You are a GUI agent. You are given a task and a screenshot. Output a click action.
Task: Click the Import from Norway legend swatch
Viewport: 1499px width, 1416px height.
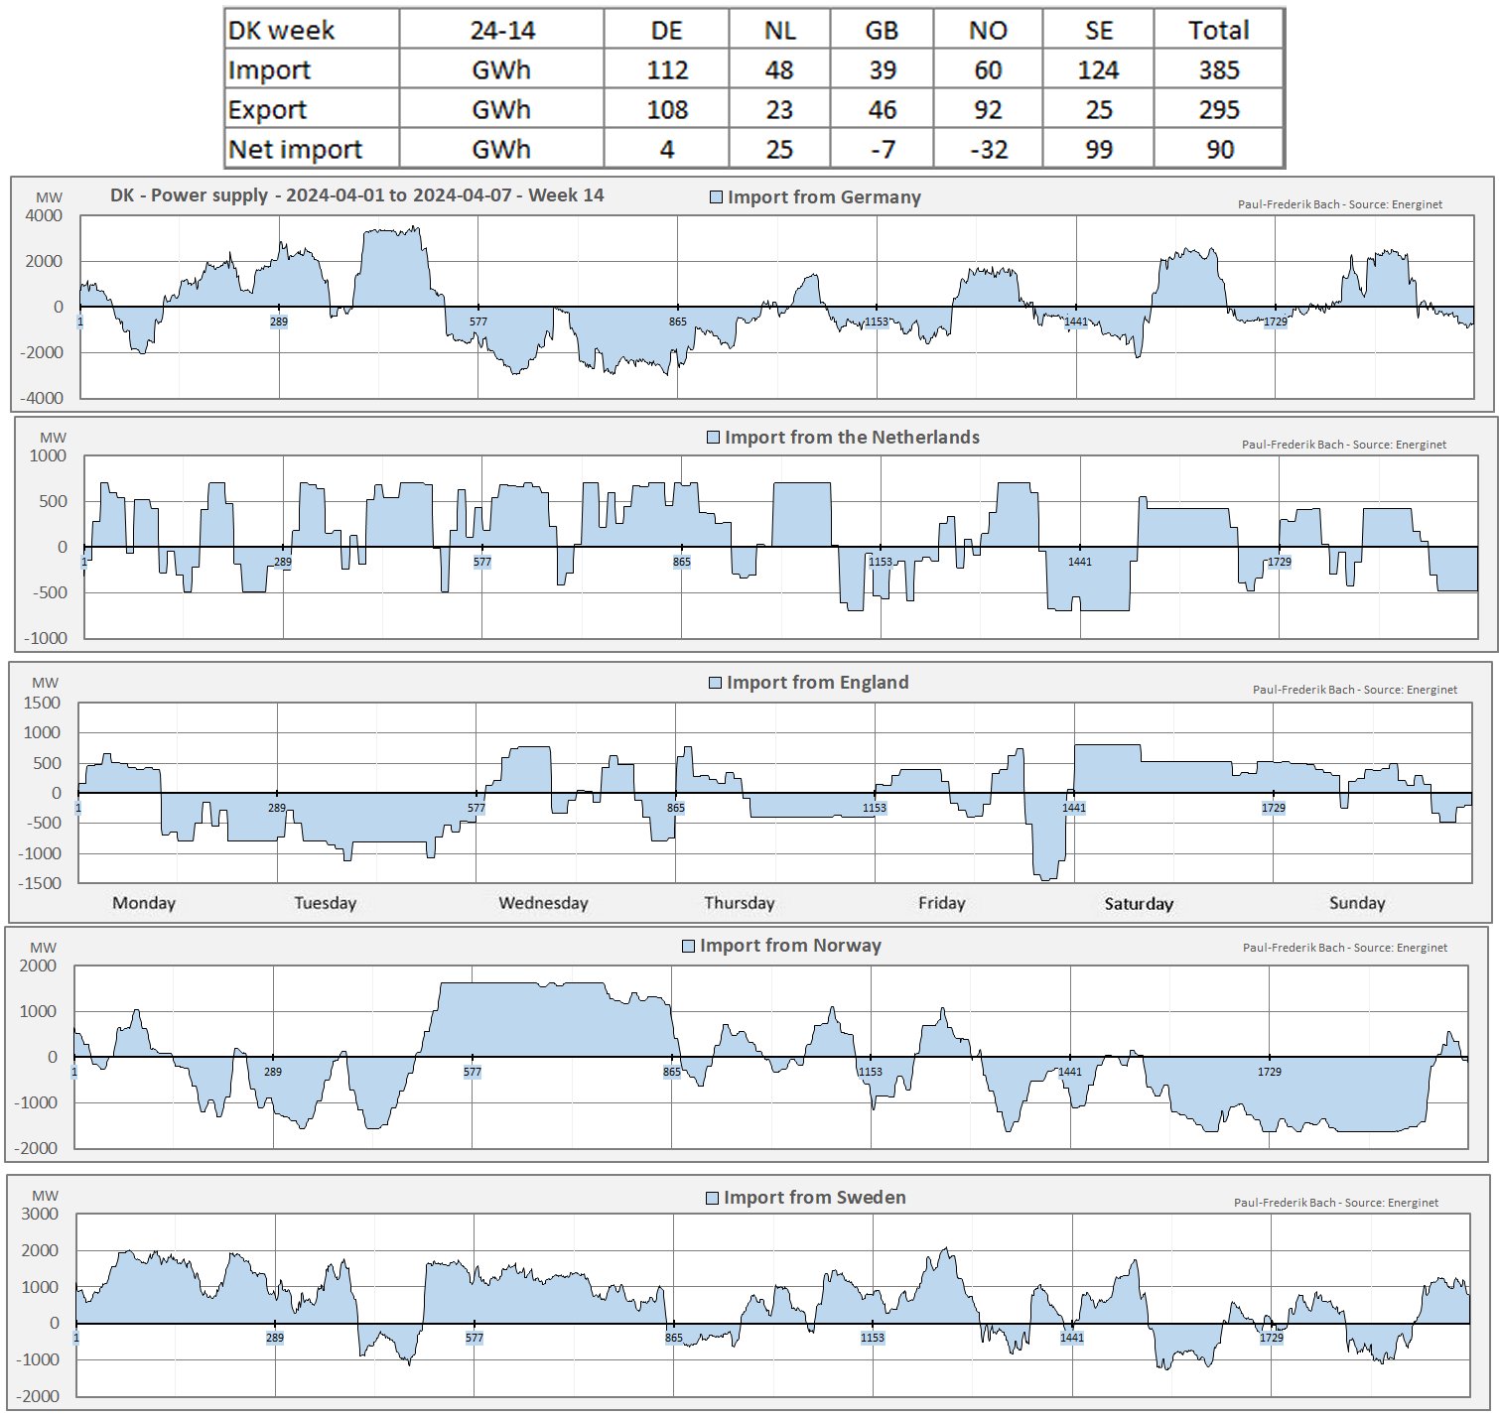688,947
